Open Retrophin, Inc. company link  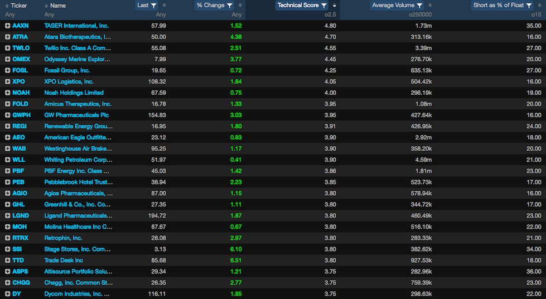(x=64, y=238)
